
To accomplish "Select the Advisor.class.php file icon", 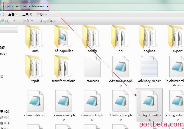I will [x=121, y=67].
